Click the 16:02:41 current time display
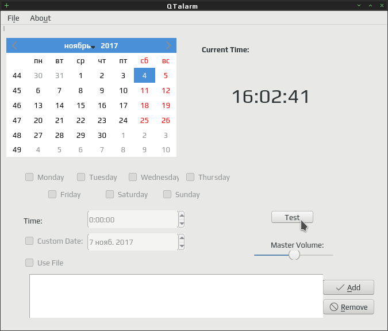The height and width of the screenshot is (331, 388). tap(271, 97)
